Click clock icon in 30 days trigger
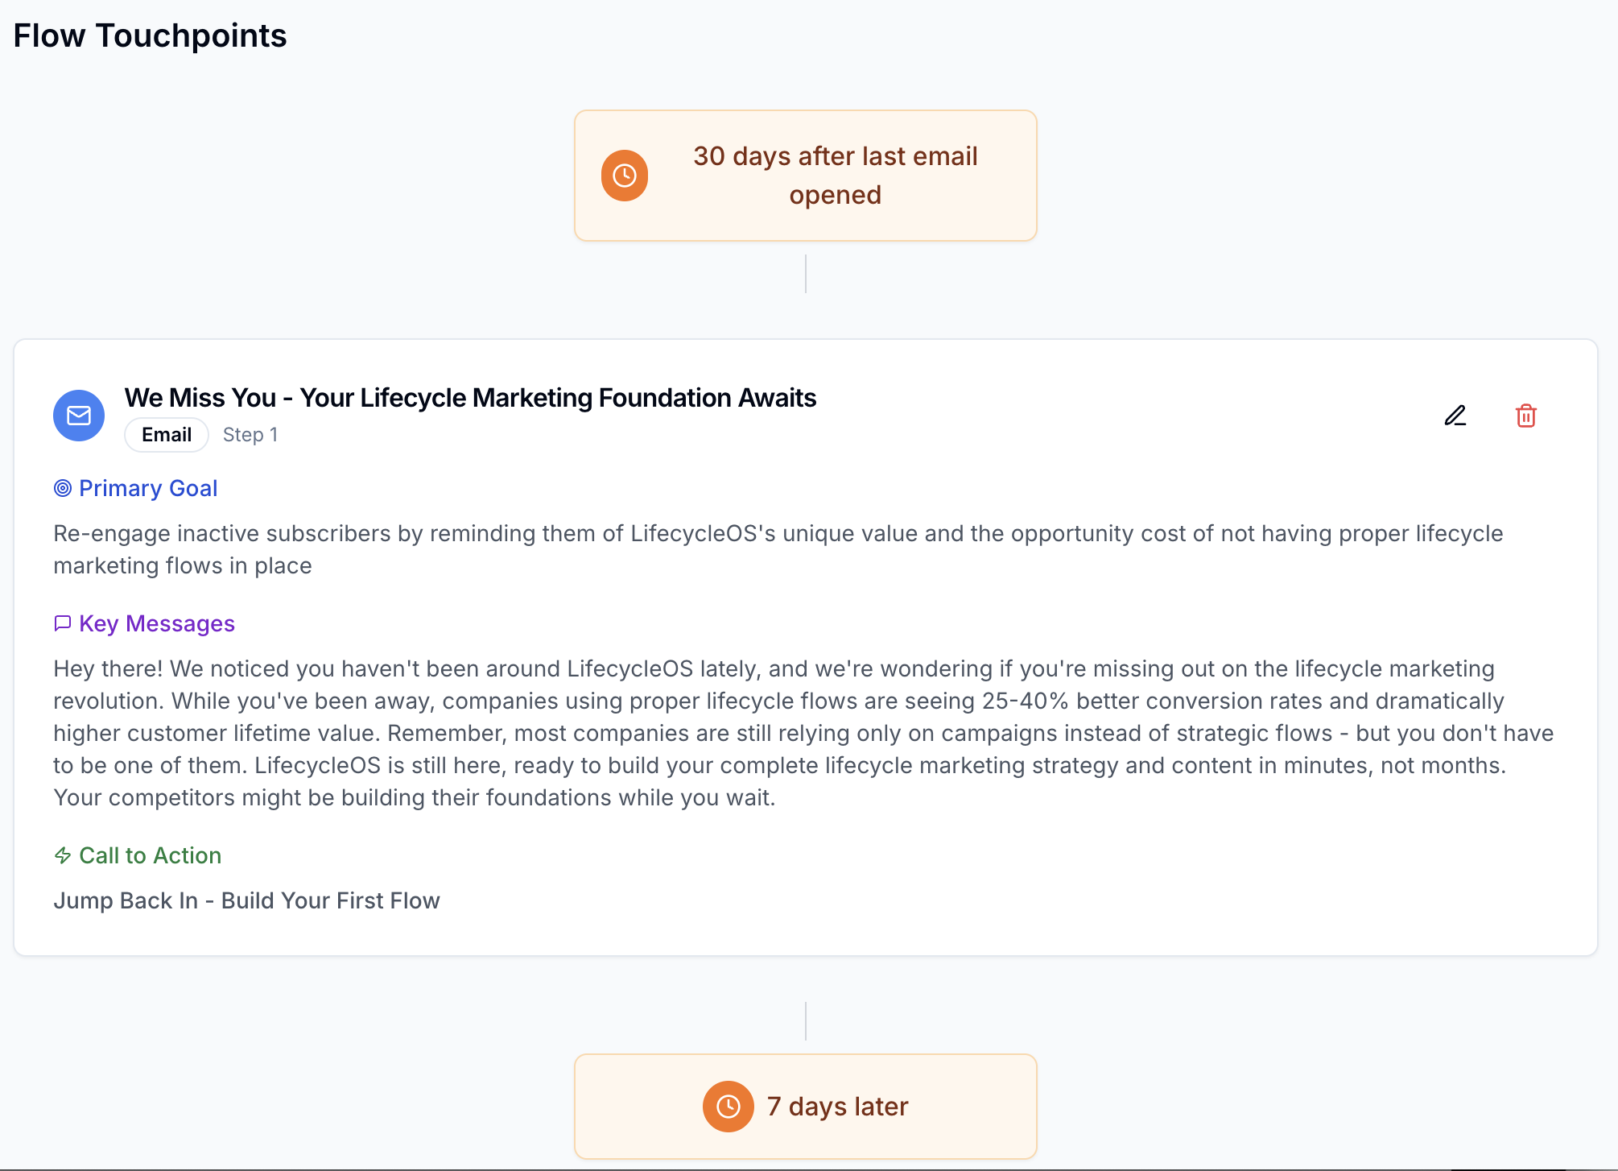Viewport: 1618px width, 1171px height. (x=625, y=176)
